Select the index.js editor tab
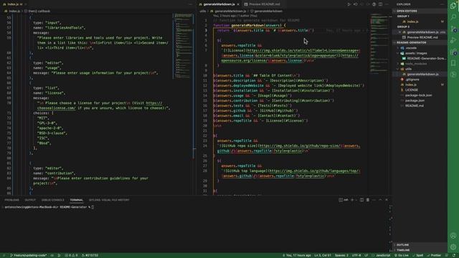459x258 pixels. 14,4
